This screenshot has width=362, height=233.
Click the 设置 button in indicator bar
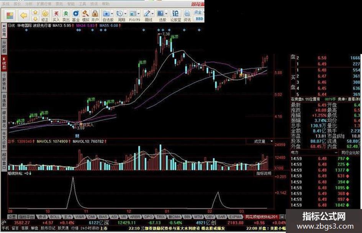[12, 217]
